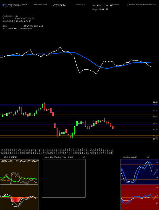Click the end of the white price line

151,67
